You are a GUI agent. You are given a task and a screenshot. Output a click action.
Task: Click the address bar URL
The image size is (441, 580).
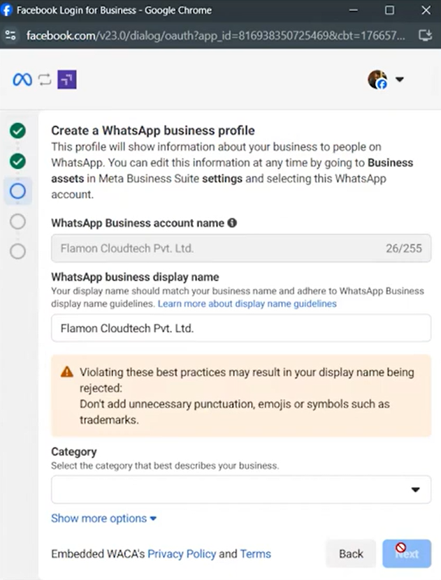coord(215,36)
